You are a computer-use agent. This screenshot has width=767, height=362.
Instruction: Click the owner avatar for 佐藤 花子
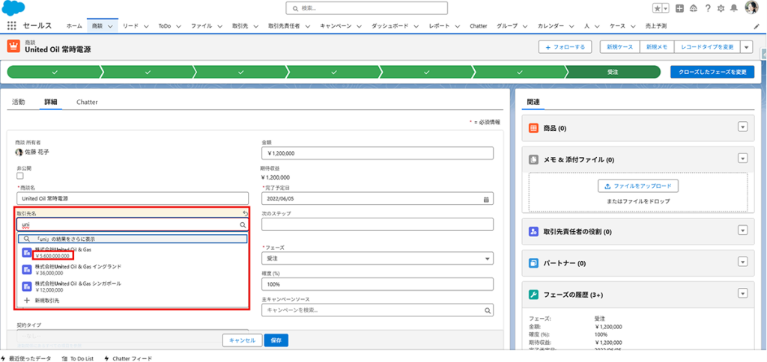[19, 152]
